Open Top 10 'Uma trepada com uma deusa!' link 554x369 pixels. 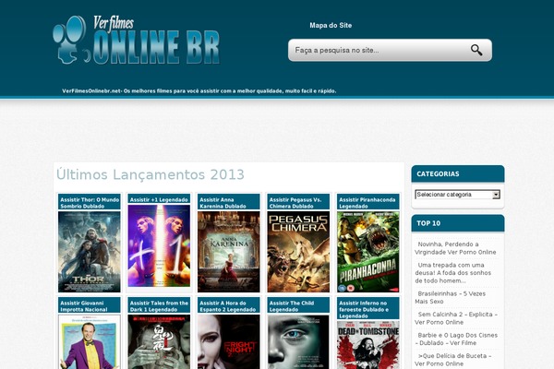[x=453, y=273]
